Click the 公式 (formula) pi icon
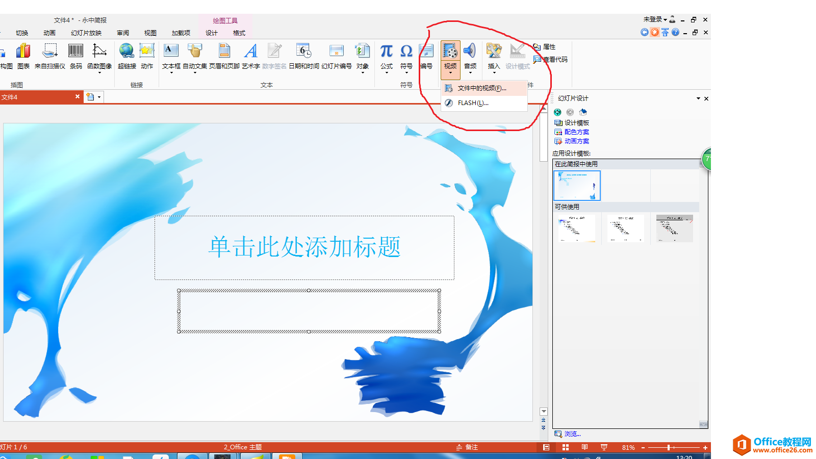 point(387,51)
